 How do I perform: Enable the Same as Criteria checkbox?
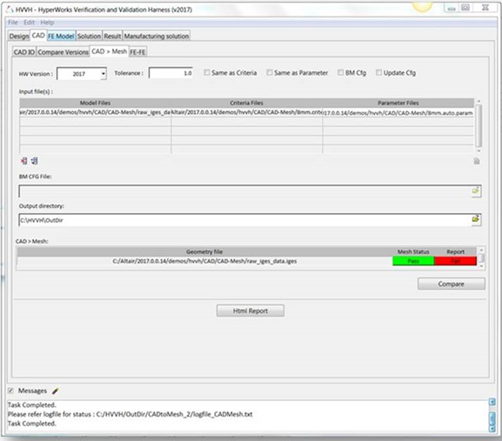(207, 73)
